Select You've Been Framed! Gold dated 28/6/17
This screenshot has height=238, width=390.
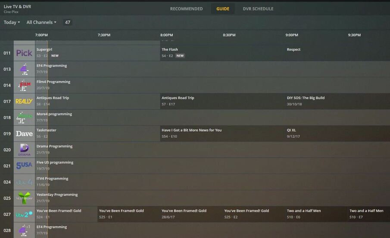click(x=191, y=214)
